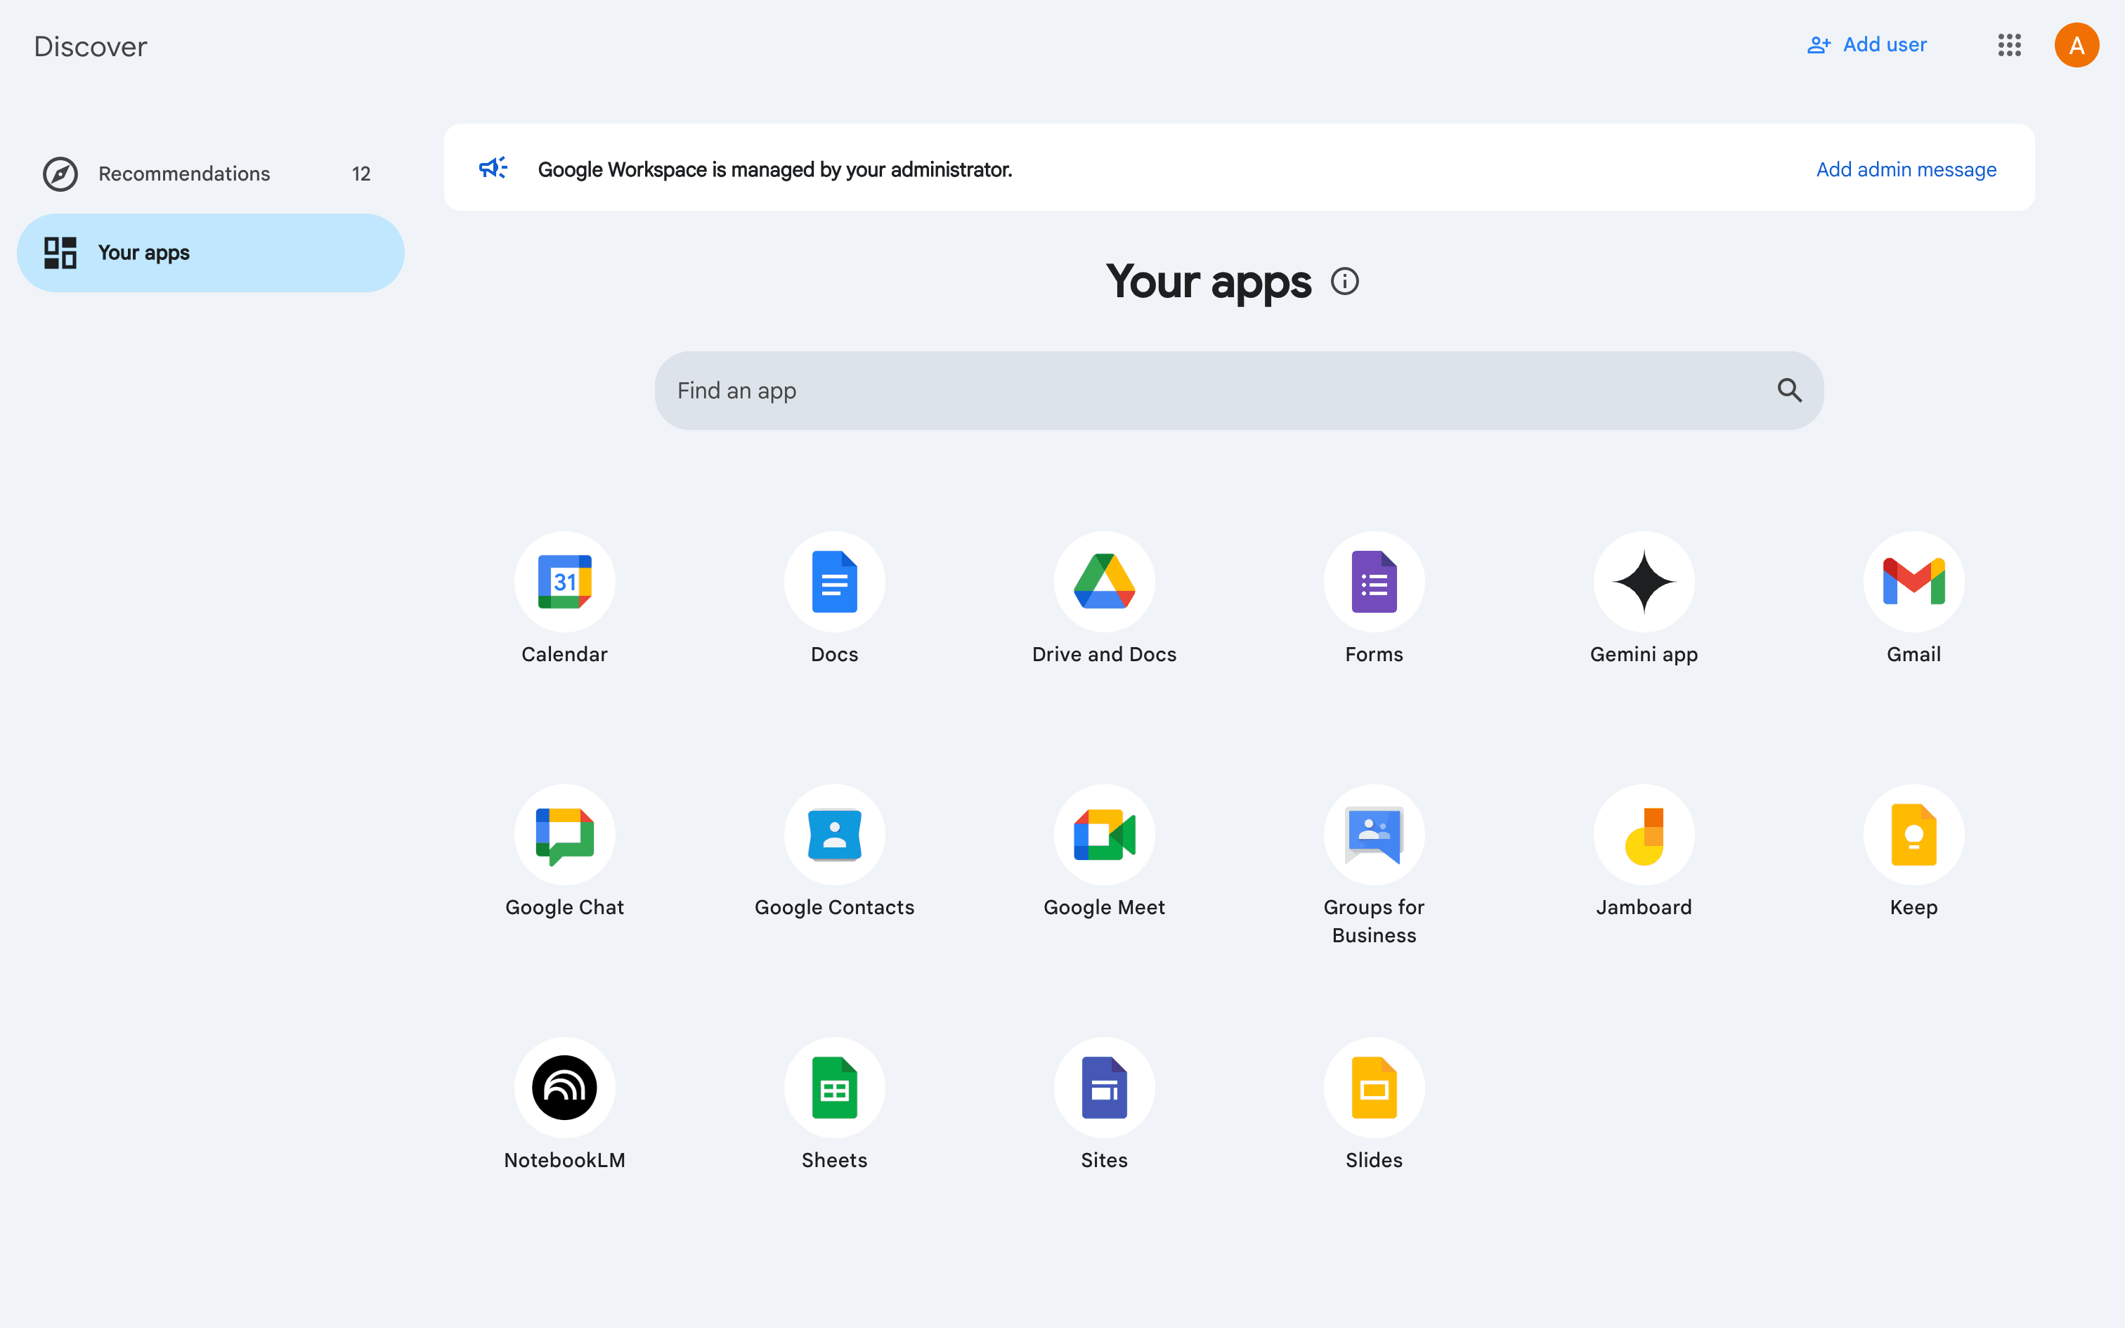This screenshot has width=2125, height=1328.
Task: Open the Calendar app icon
Action: 564,582
